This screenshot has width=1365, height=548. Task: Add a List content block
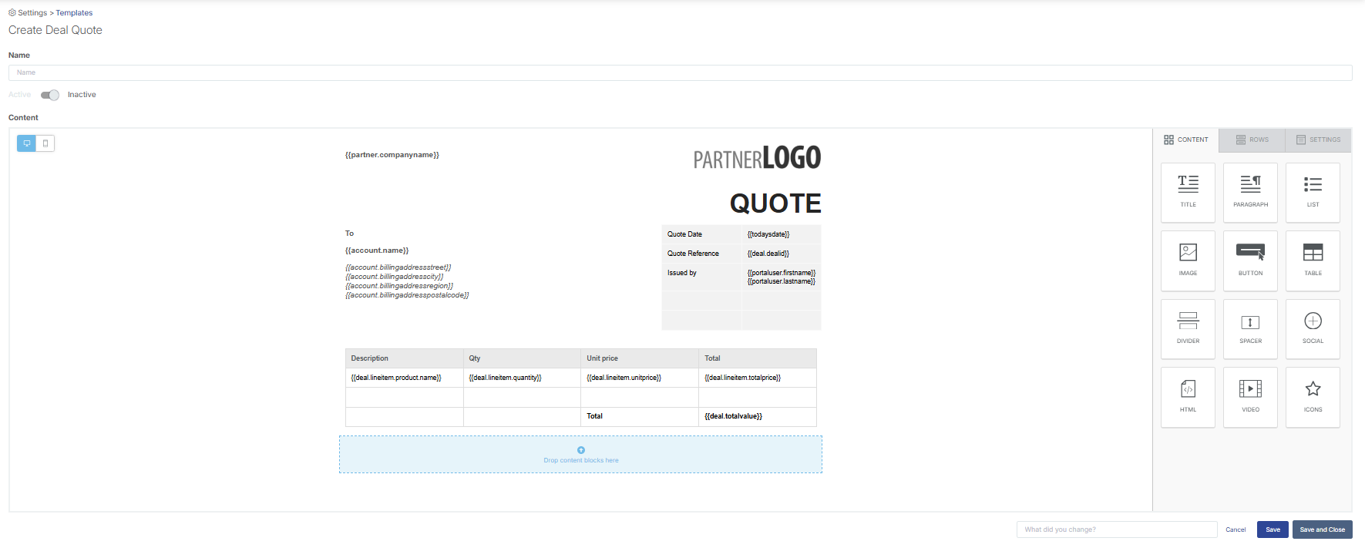click(x=1313, y=193)
